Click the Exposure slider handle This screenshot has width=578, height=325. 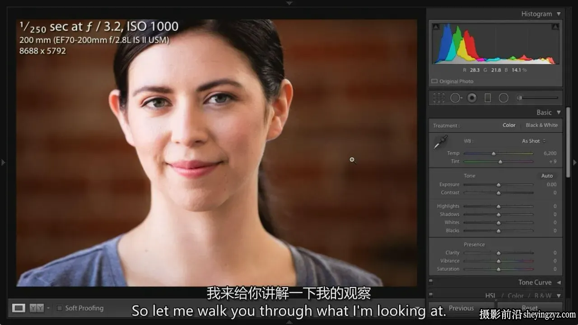(499, 185)
